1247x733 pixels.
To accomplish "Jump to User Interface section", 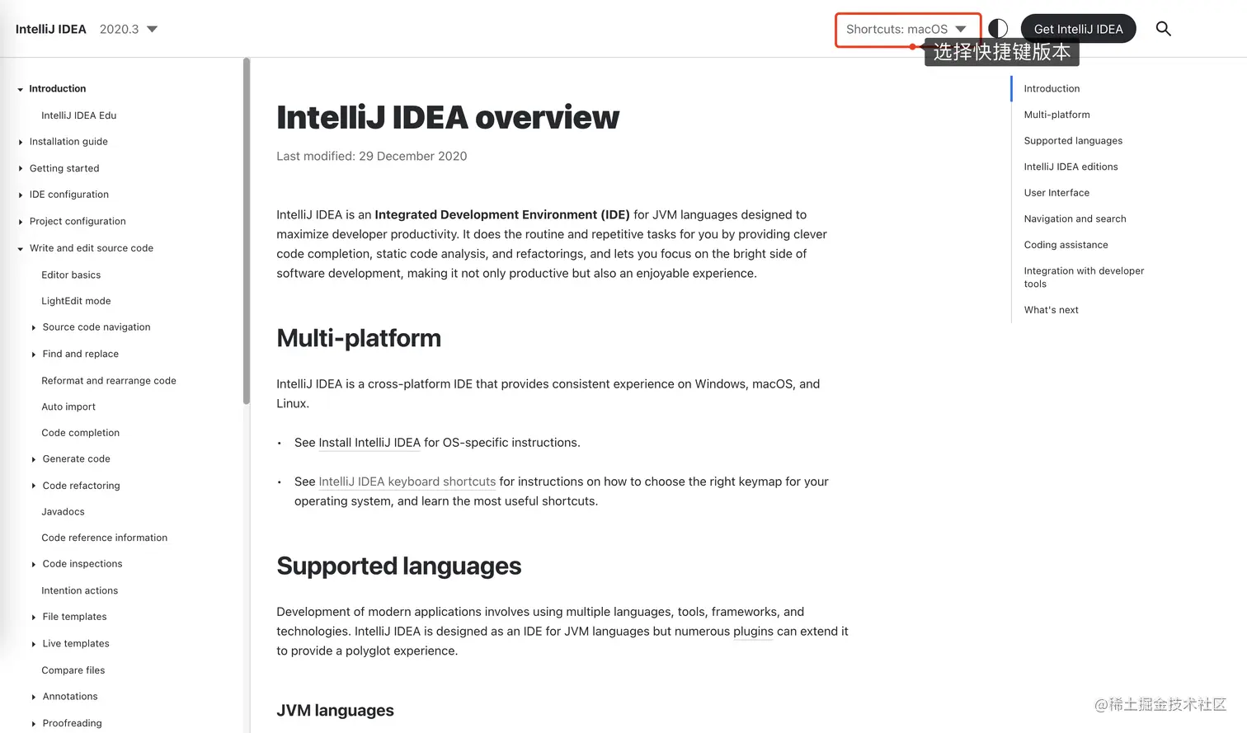I will click(x=1056, y=192).
